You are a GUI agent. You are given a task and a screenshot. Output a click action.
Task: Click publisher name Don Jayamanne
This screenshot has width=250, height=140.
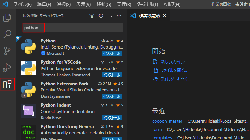(55, 96)
